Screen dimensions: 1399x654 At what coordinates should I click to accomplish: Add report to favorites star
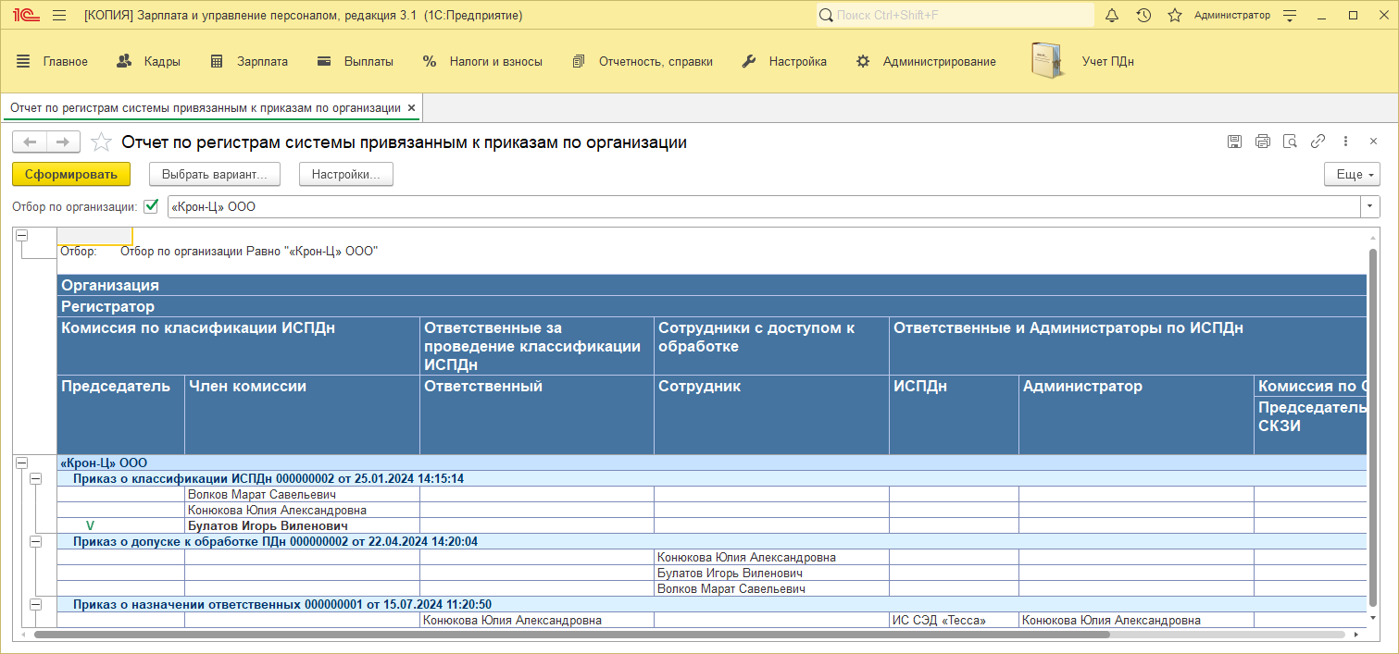102,142
